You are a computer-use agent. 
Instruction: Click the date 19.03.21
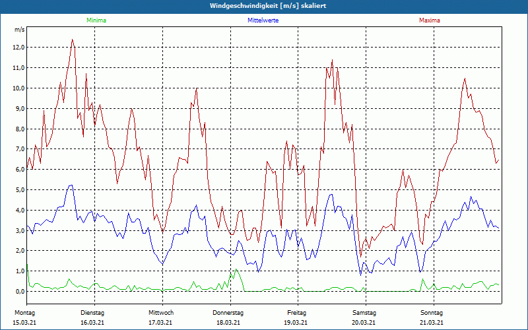[x=296, y=323]
